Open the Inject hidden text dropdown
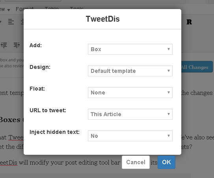The width and height of the screenshot is (214, 178). click(x=130, y=136)
